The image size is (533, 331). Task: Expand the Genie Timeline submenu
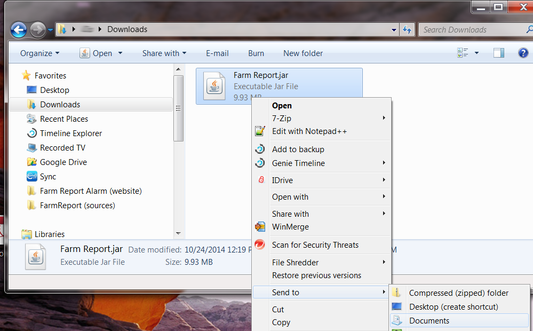click(x=322, y=163)
